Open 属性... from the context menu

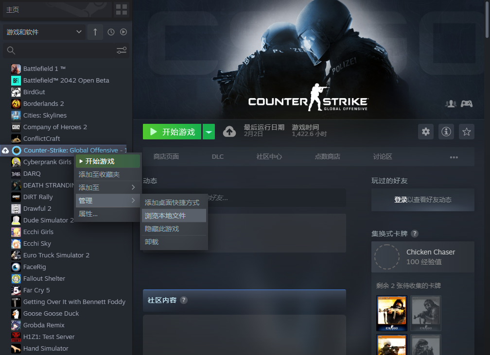click(107, 214)
